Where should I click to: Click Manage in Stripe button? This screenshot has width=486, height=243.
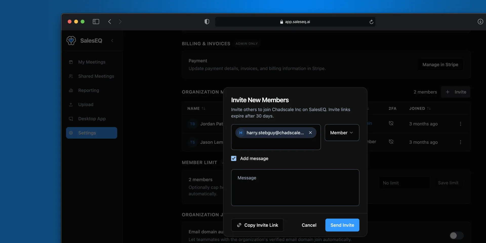pyautogui.click(x=440, y=65)
